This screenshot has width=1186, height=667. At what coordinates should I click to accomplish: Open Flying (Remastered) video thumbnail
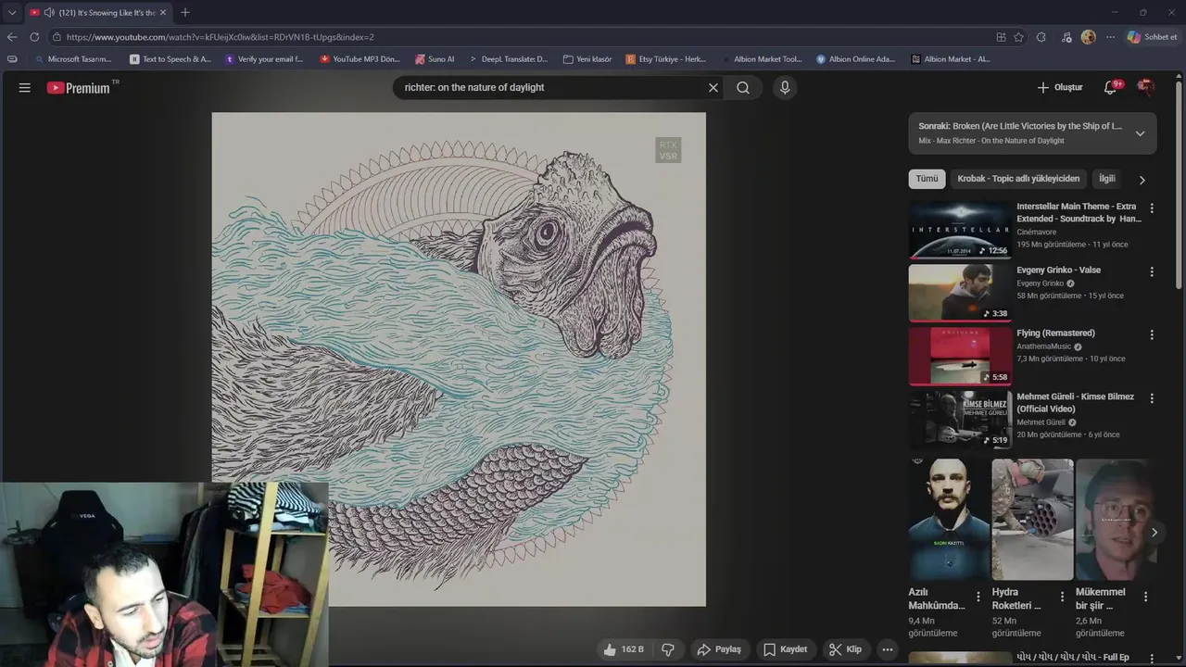point(960,356)
